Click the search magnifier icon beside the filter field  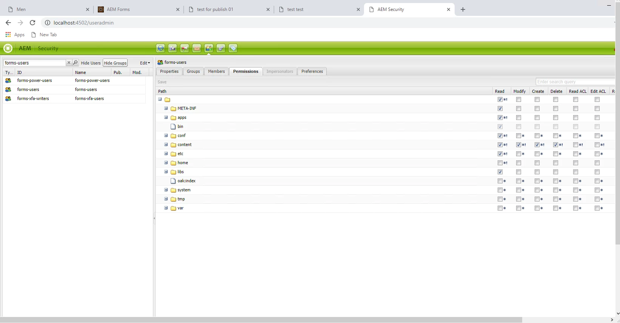pos(76,63)
